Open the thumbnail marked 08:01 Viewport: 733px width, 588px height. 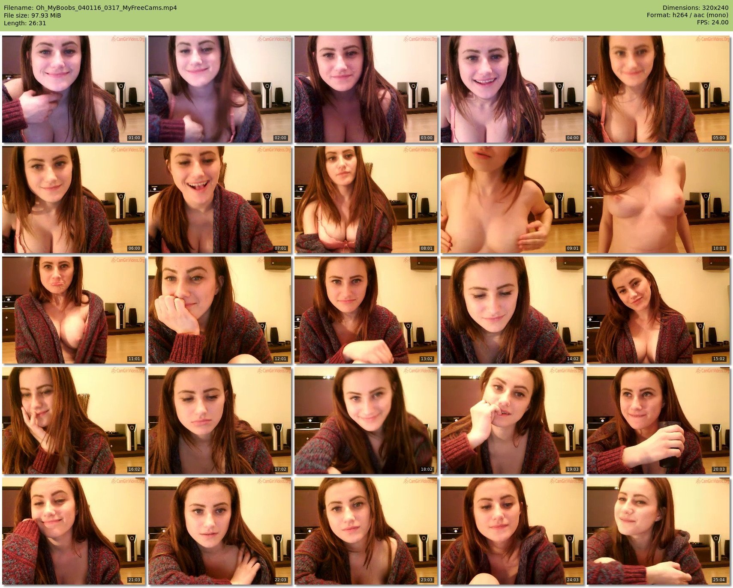366,200
